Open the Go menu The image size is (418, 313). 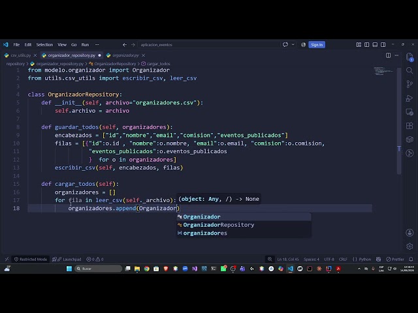[74, 45]
